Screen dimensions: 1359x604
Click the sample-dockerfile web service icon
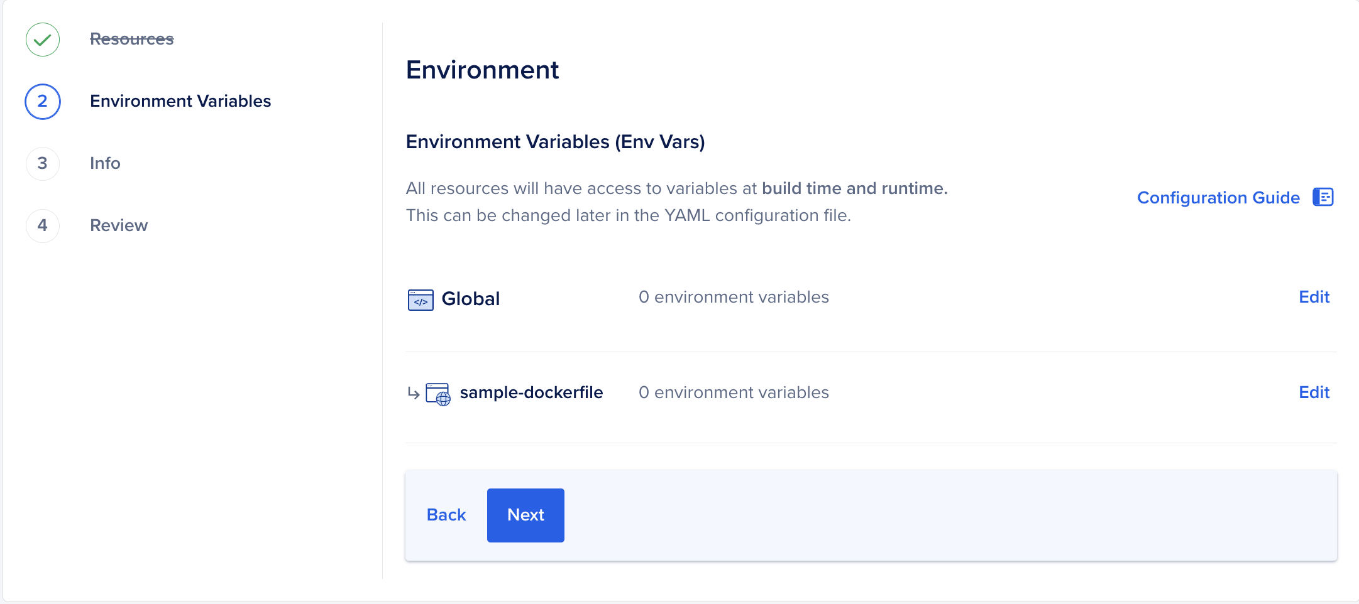[438, 394]
